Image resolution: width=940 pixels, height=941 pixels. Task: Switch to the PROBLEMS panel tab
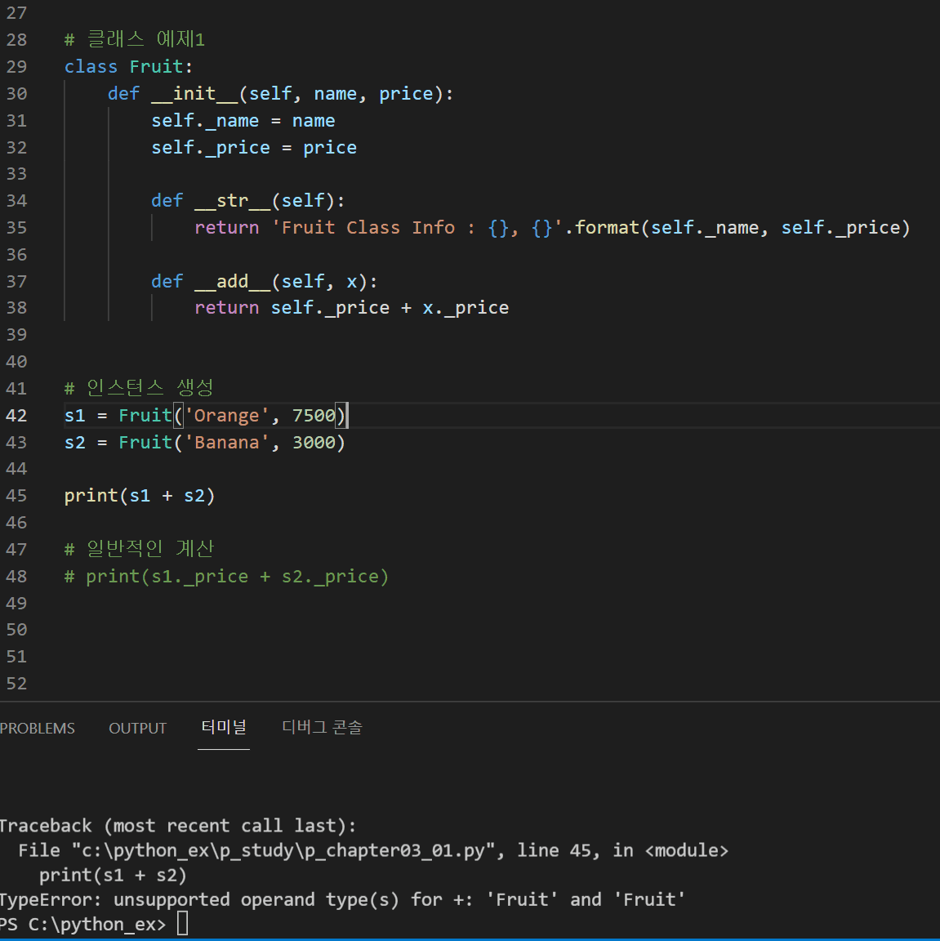38,728
